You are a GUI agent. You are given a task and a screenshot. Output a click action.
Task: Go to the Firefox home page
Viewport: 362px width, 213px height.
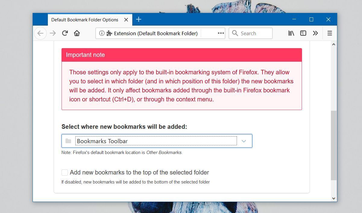(77, 33)
